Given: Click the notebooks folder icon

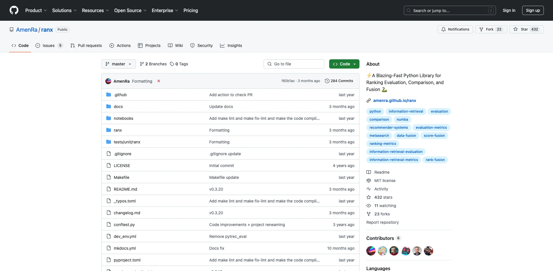Looking at the screenshot, I should (x=109, y=118).
